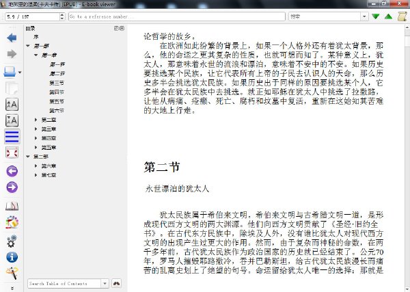
Task: Decrease the font size
Action: coord(12,120)
